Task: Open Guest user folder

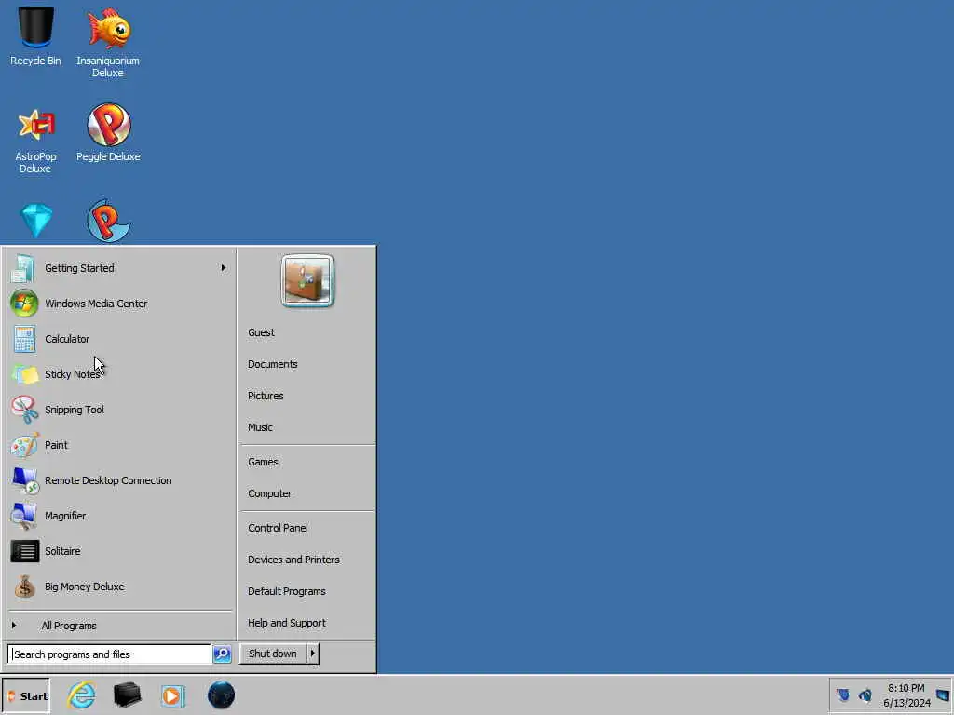Action: pyautogui.click(x=261, y=332)
